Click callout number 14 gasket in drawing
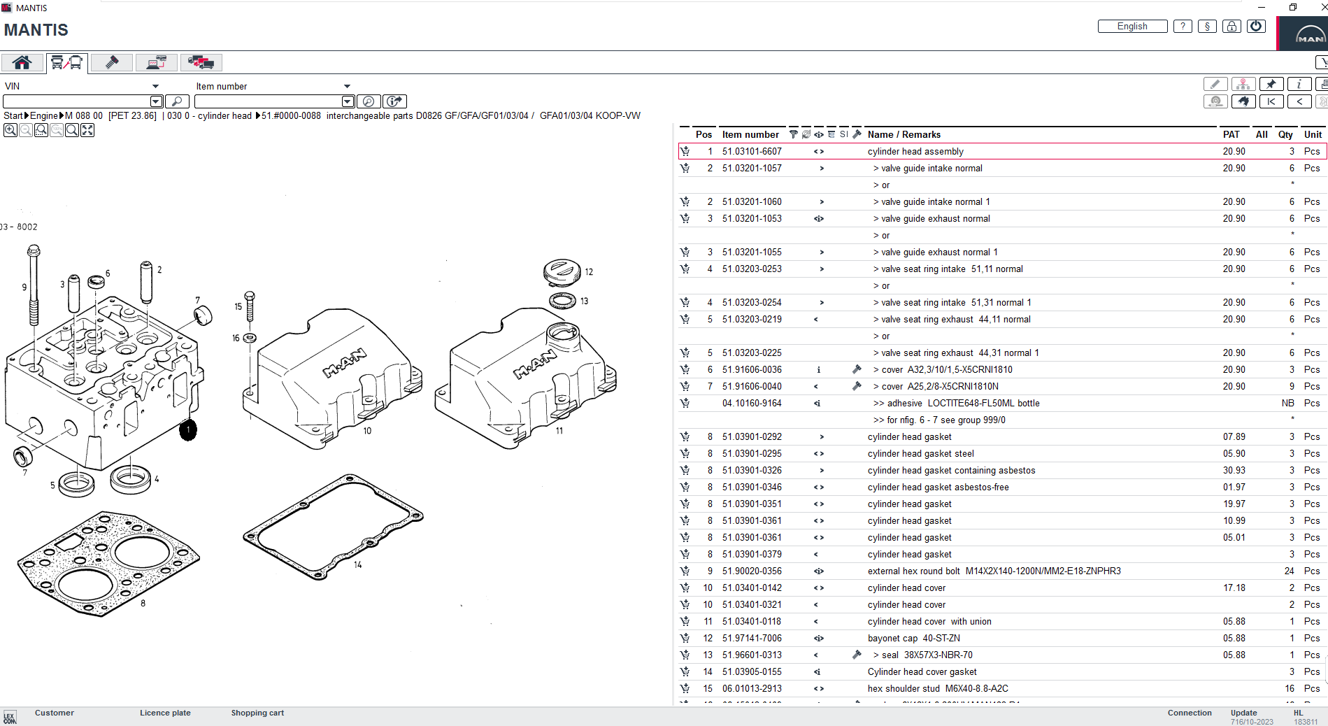The width and height of the screenshot is (1328, 726). pos(358,564)
